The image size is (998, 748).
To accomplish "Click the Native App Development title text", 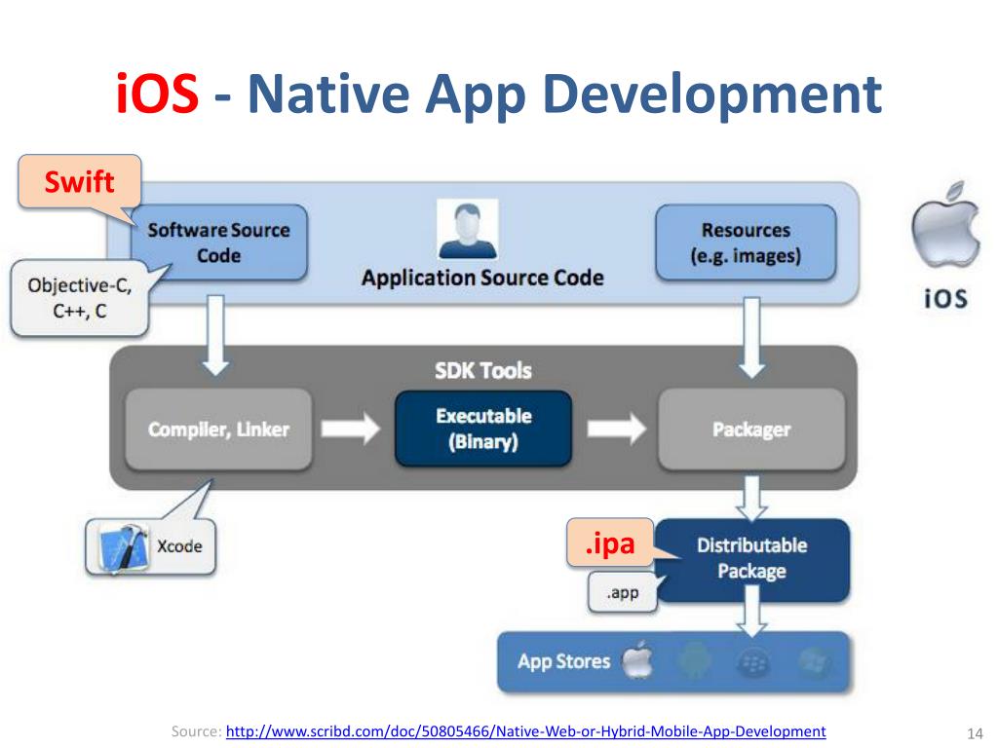I will (564, 95).
